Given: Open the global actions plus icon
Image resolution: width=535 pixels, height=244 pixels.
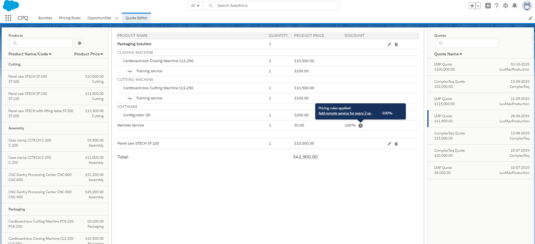Looking at the screenshot, I should point(488,6).
